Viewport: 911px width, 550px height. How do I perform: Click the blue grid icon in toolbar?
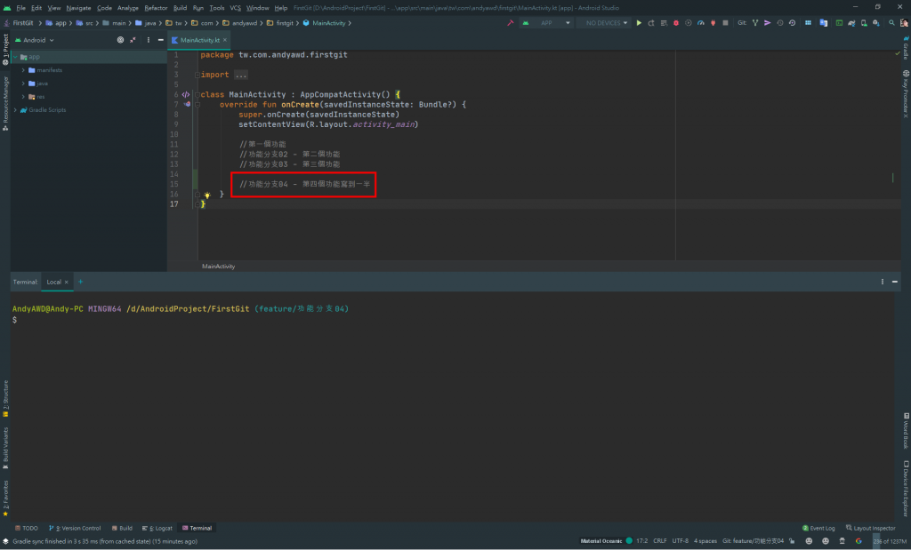coord(808,23)
